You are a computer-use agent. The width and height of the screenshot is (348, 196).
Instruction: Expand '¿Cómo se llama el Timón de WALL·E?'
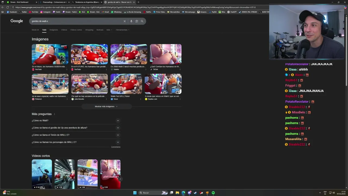[76, 135]
